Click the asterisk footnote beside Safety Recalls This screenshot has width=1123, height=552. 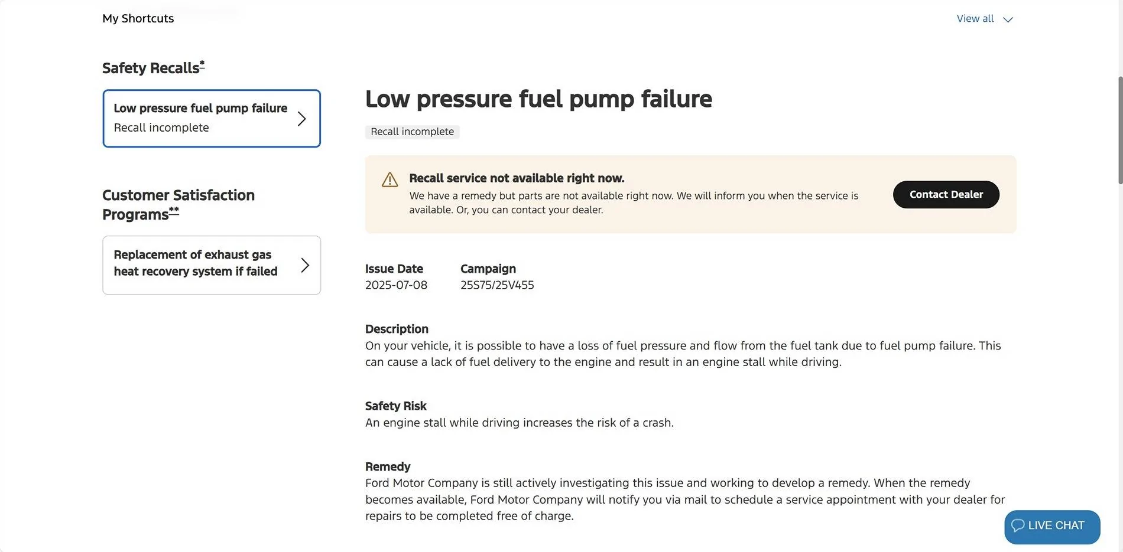pos(202,63)
